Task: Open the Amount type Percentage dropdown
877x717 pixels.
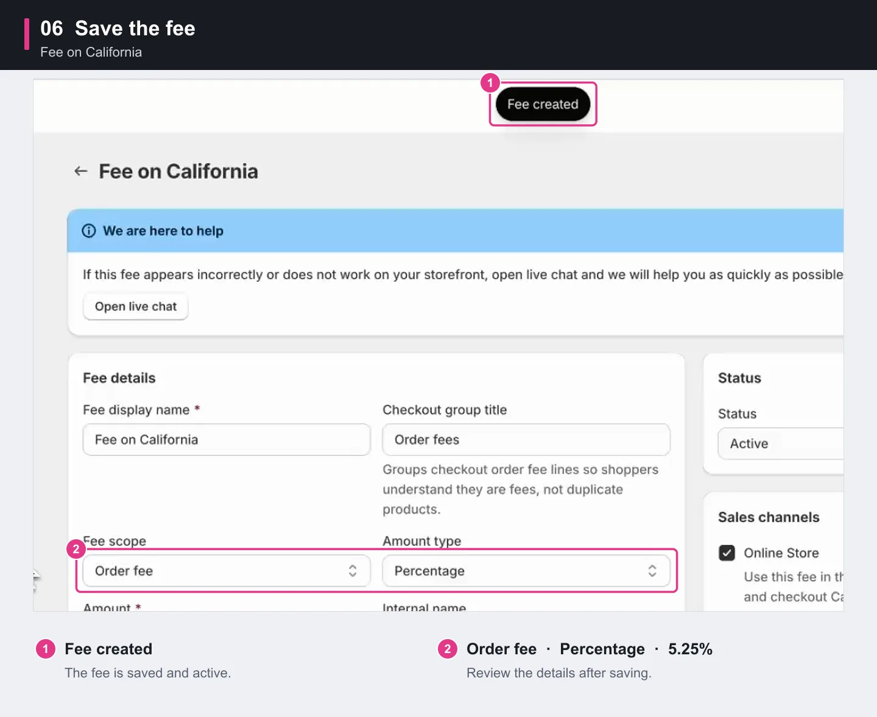Action: click(x=526, y=571)
